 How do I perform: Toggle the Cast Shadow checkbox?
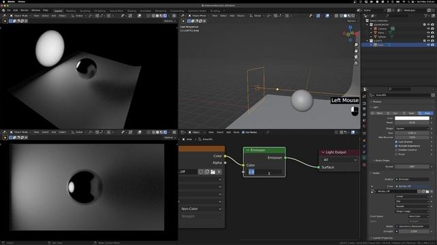(396, 142)
